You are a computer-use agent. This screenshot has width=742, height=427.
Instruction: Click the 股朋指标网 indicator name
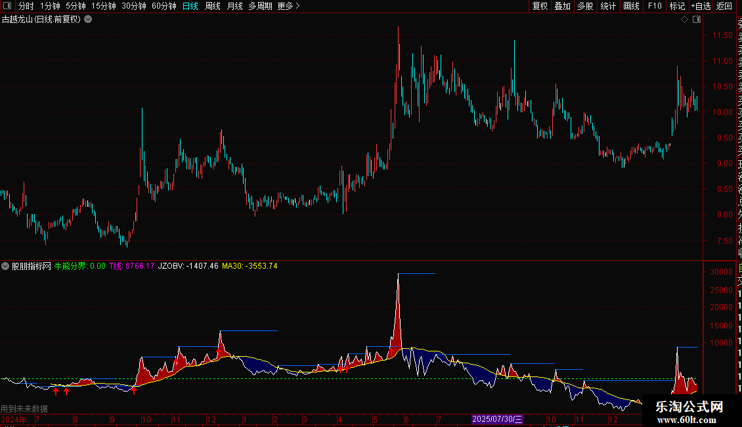[32, 266]
